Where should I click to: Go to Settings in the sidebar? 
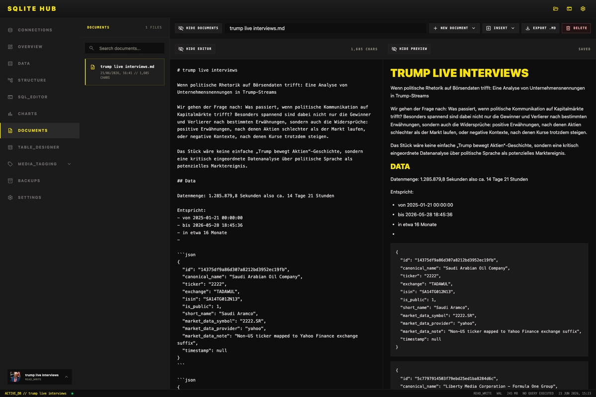tap(40, 197)
